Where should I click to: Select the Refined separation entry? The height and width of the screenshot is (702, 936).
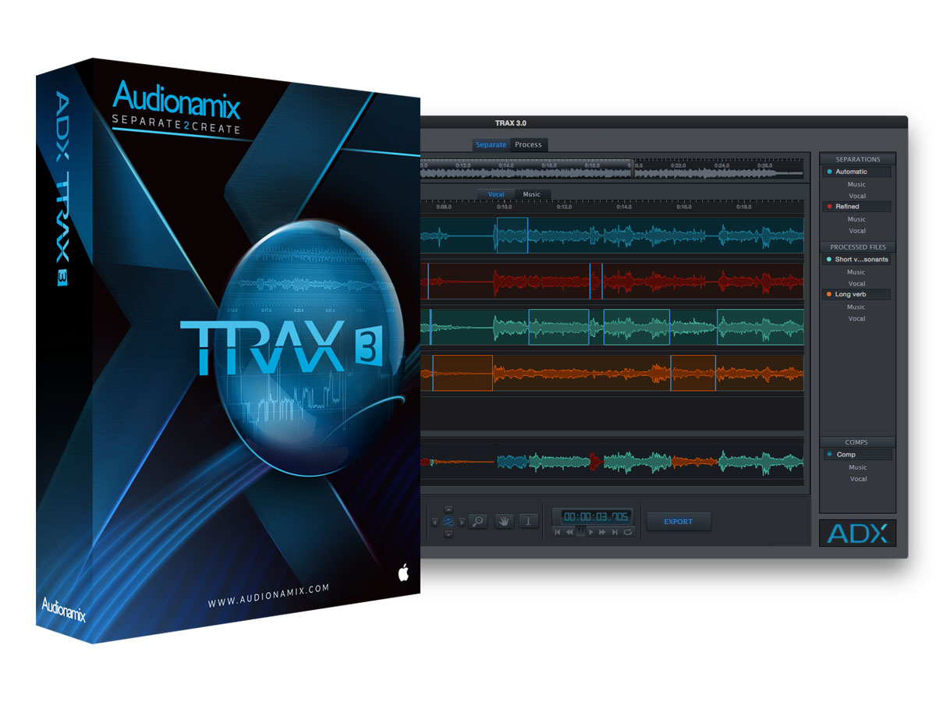856,207
